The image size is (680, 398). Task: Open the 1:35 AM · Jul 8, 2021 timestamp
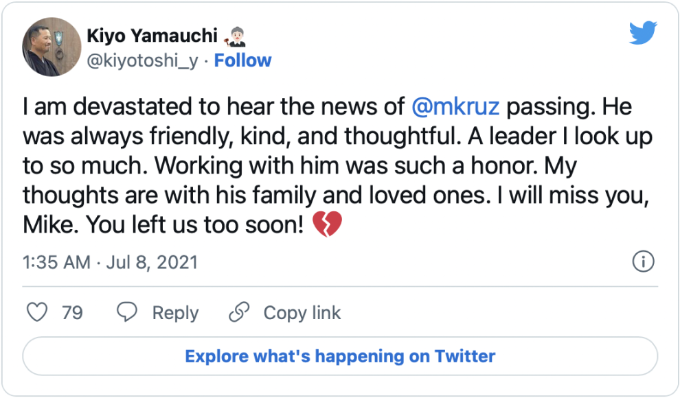pyautogui.click(x=110, y=261)
